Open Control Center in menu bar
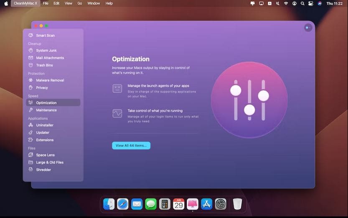The height and width of the screenshot is (218, 348). 311,3
